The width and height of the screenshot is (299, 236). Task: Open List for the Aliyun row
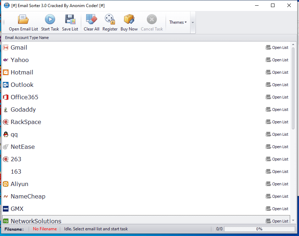click(277, 184)
